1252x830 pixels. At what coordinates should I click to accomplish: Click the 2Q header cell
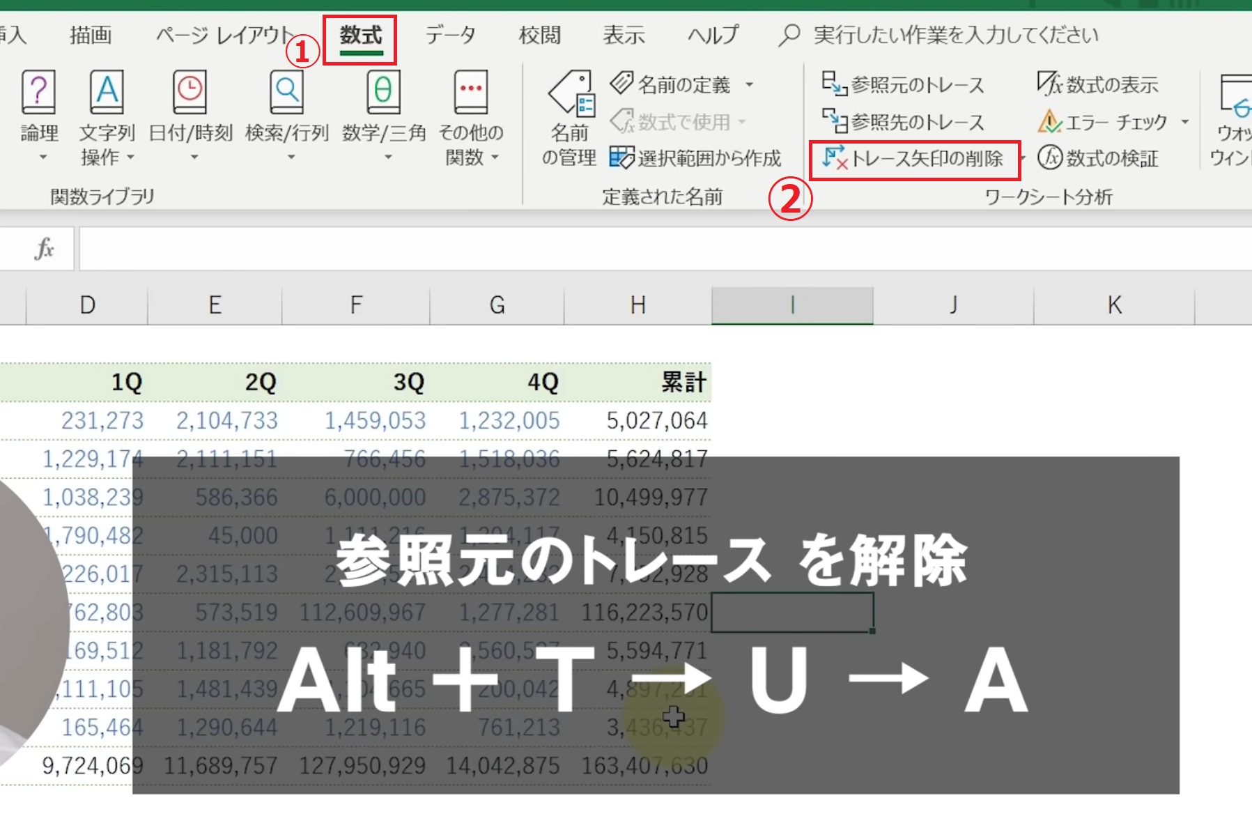click(215, 382)
